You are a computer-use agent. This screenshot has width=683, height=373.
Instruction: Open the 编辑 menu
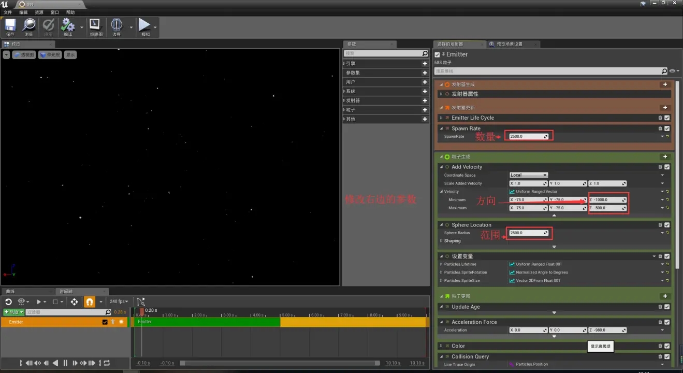pos(24,12)
